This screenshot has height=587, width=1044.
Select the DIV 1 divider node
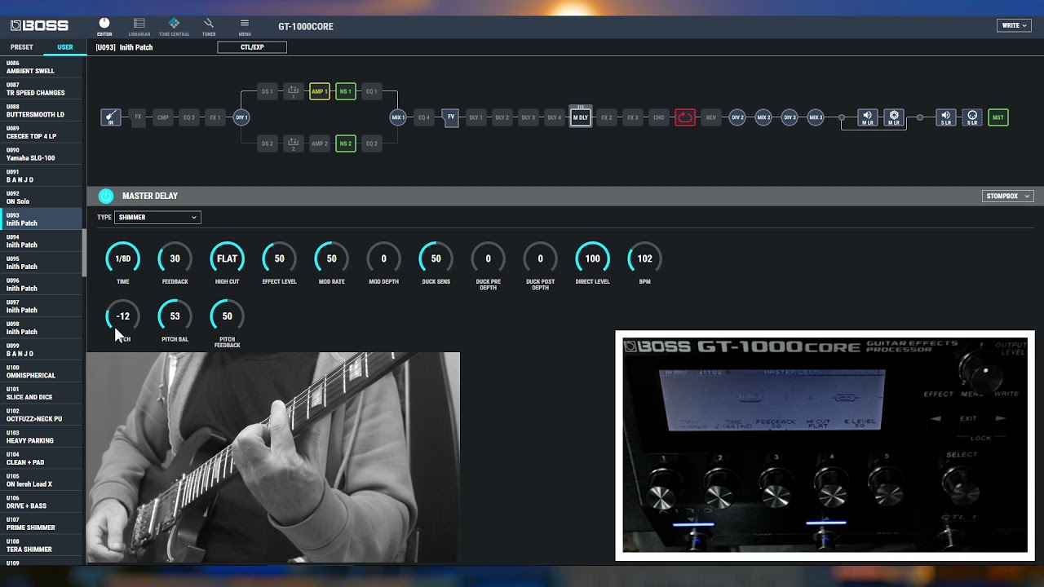241,117
